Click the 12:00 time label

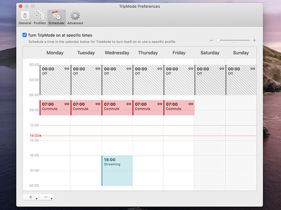click(x=34, y=125)
